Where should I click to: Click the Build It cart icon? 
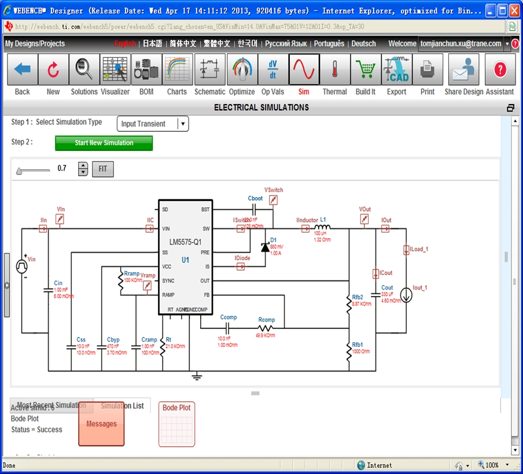[366, 70]
